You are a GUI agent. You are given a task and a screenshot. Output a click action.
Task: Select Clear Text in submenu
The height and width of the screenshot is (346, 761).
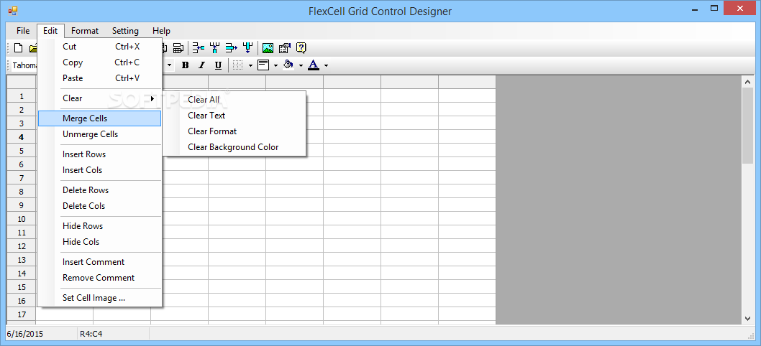tap(234, 116)
